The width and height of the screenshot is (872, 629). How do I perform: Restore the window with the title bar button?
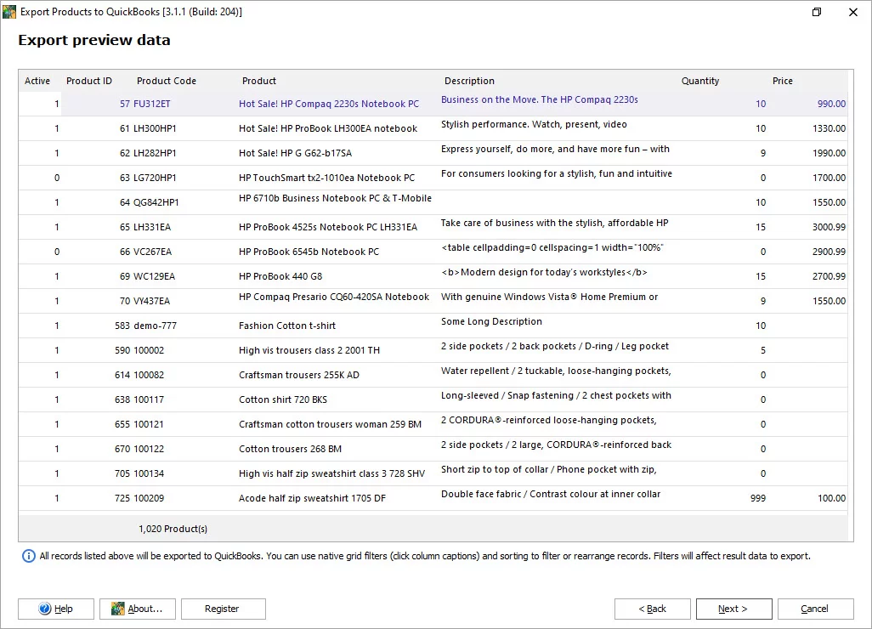(817, 12)
